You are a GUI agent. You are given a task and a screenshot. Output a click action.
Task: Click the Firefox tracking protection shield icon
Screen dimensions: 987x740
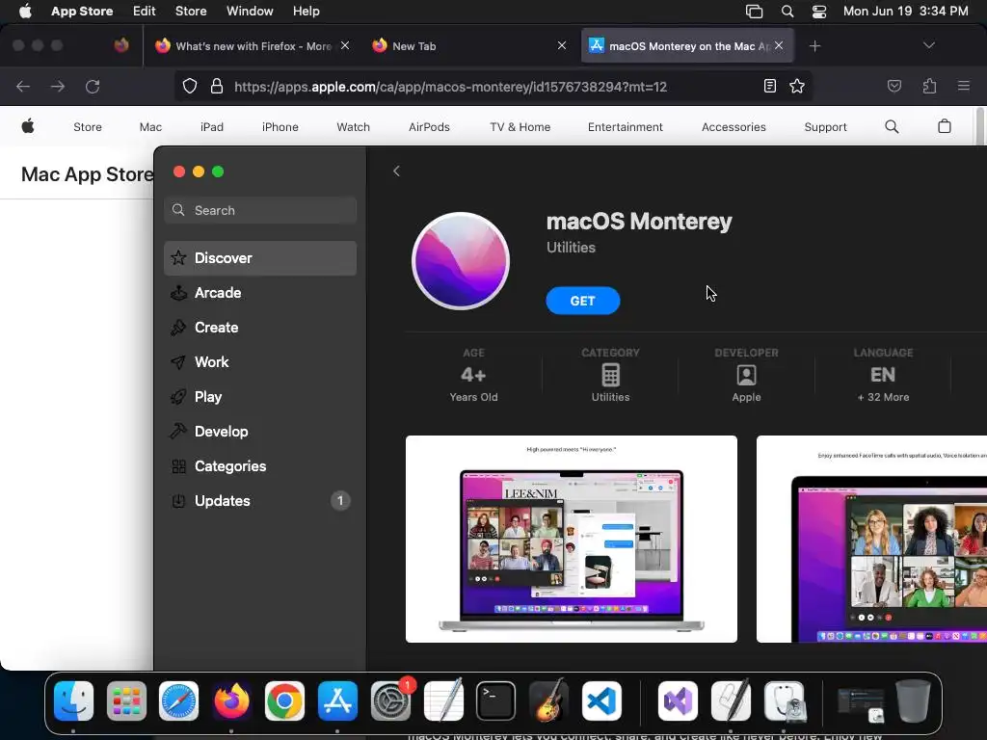pos(190,86)
